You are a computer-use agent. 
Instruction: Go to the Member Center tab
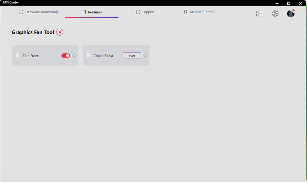199,12
